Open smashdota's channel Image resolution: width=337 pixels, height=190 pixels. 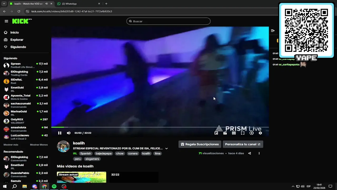(x=26, y=129)
